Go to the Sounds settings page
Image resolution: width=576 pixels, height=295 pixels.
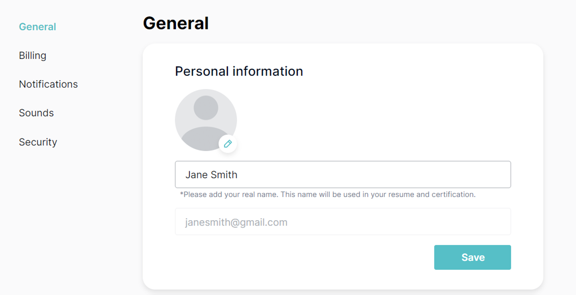[36, 113]
